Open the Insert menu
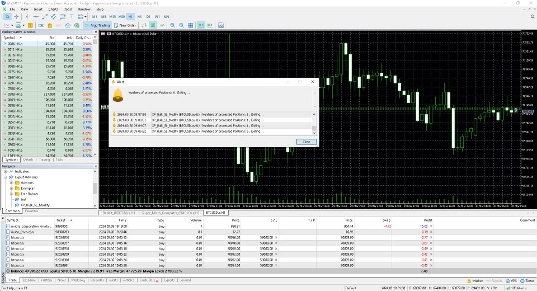 coord(38,10)
